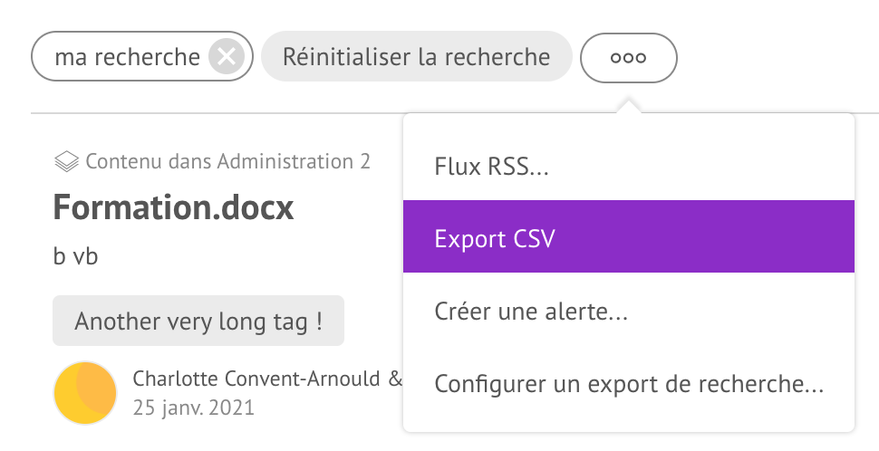The width and height of the screenshot is (879, 451).
Task: Click the "b vb" description text
Action: point(76,256)
